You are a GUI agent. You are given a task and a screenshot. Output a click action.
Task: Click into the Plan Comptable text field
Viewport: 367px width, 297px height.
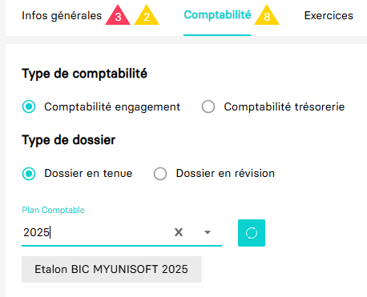pyautogui.click(x=96, y=232)
